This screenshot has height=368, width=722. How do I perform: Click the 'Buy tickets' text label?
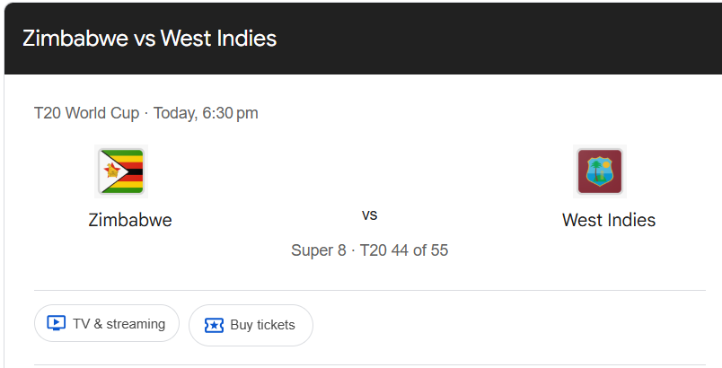[262, 325]
